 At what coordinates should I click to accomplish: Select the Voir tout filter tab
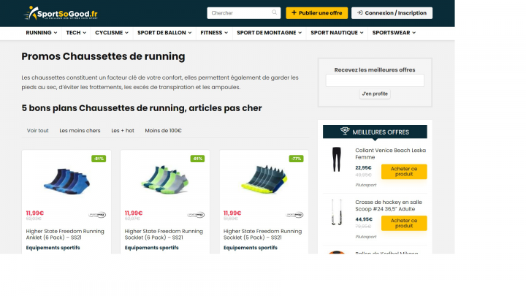tap(37, 131)
